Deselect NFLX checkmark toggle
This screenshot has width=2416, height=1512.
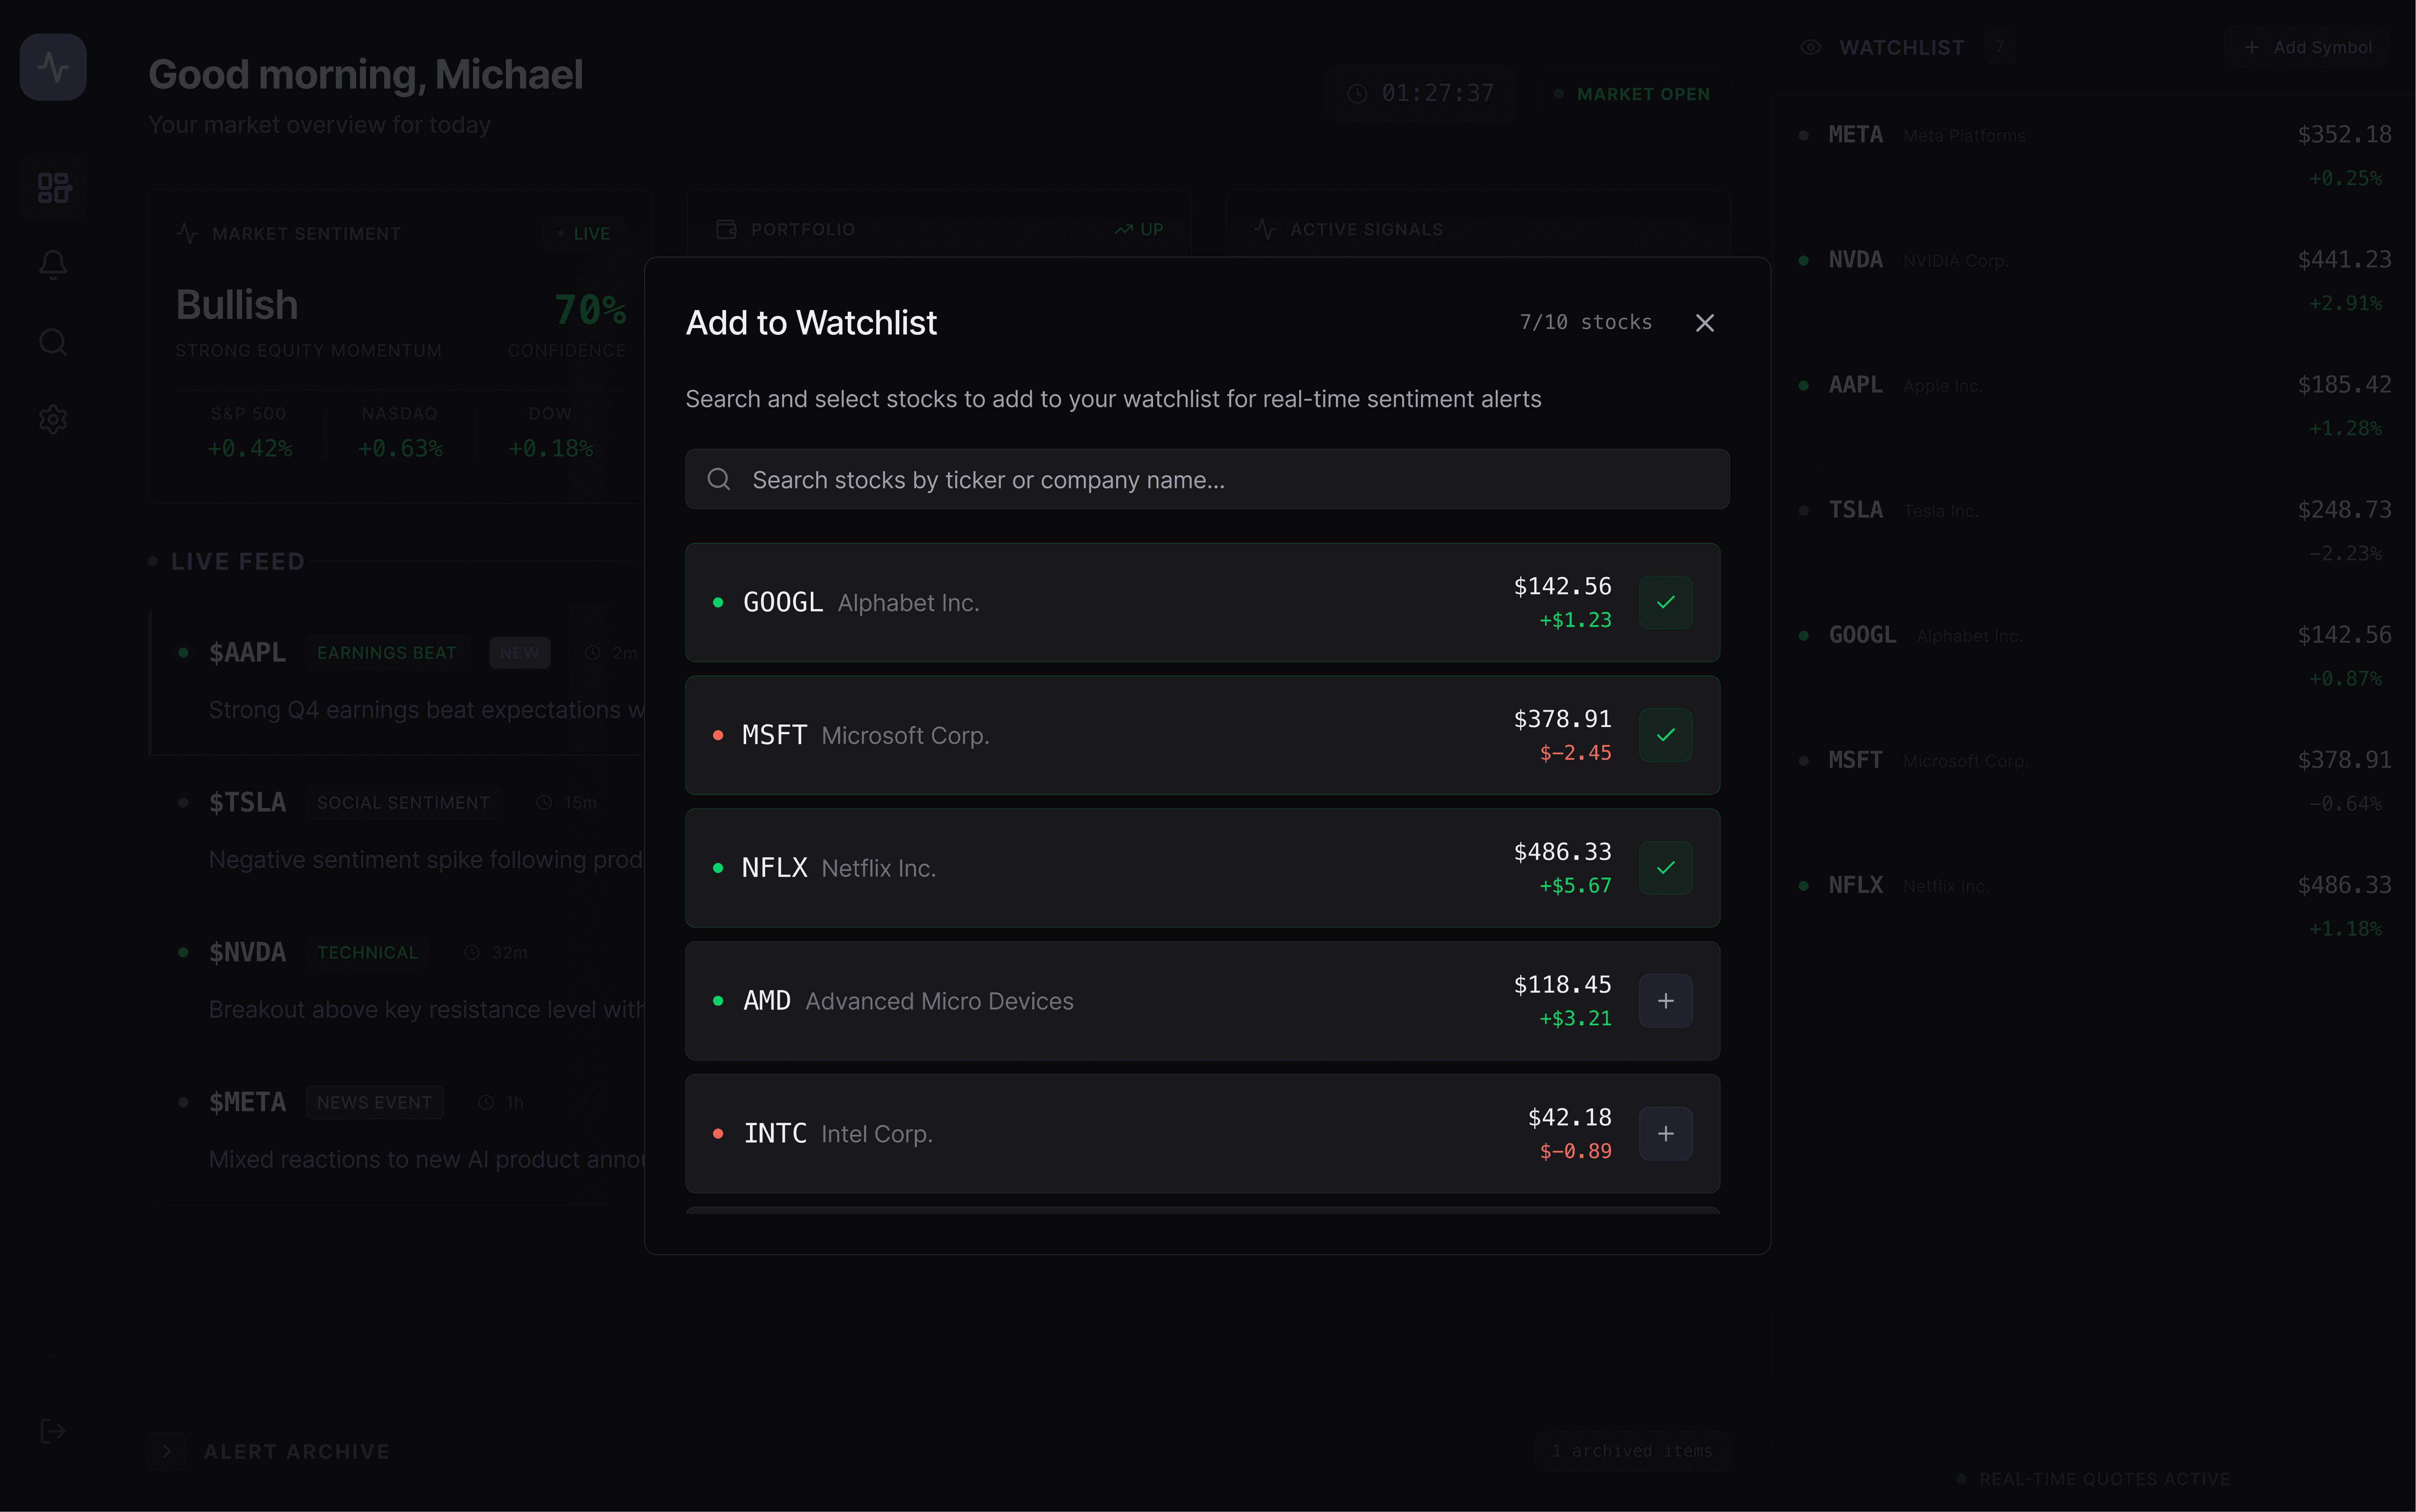pyautogui.click(x=1665, y=868)
